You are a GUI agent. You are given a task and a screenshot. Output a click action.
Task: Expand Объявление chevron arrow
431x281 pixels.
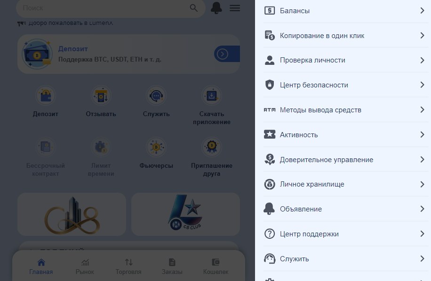[423, 209]
